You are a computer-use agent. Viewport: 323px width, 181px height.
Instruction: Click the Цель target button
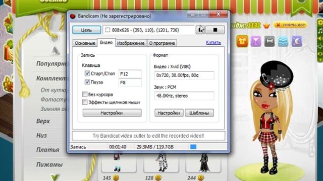click(86, 30)
